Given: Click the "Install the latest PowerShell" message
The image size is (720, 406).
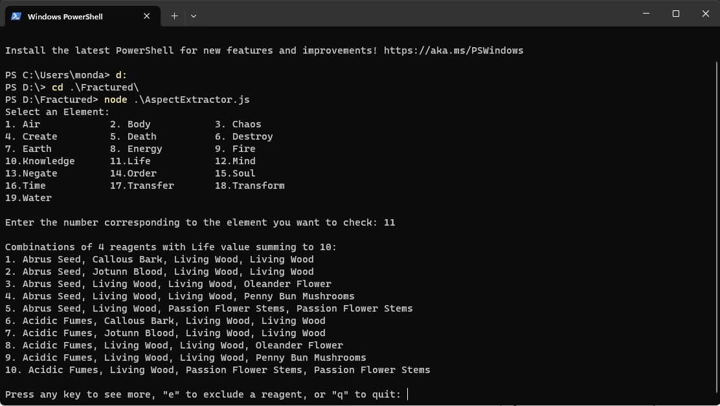Looking at the screenshot, I should coord(192,50).
